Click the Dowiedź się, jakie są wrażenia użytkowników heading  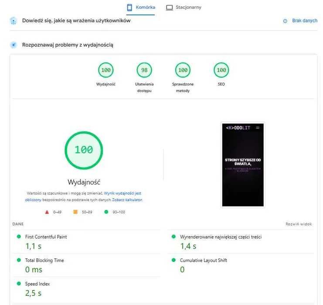(76, 21)
